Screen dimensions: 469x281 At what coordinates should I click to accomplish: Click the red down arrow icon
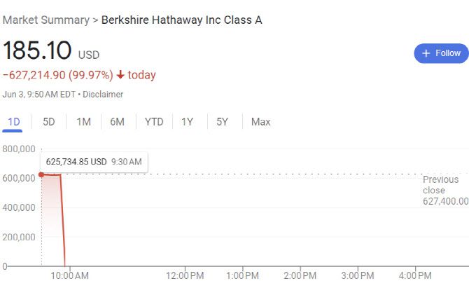[120, 75]
